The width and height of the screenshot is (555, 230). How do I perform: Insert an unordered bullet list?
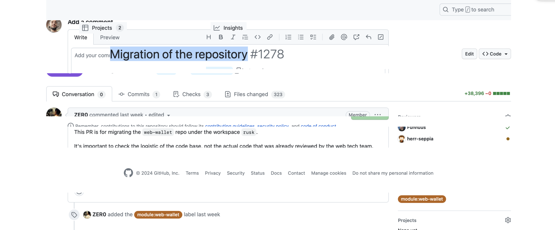pyautogui.click(x=301, y=37)
